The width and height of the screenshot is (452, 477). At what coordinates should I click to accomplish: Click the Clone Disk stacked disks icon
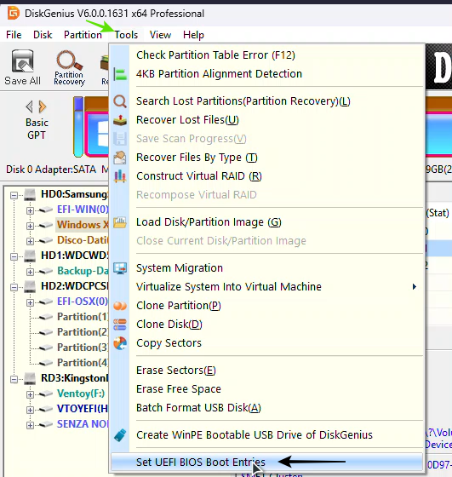120,325
